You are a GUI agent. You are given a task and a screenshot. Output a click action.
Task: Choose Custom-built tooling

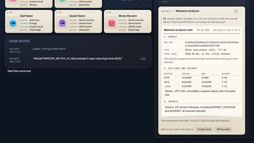[x=204, y=129]
